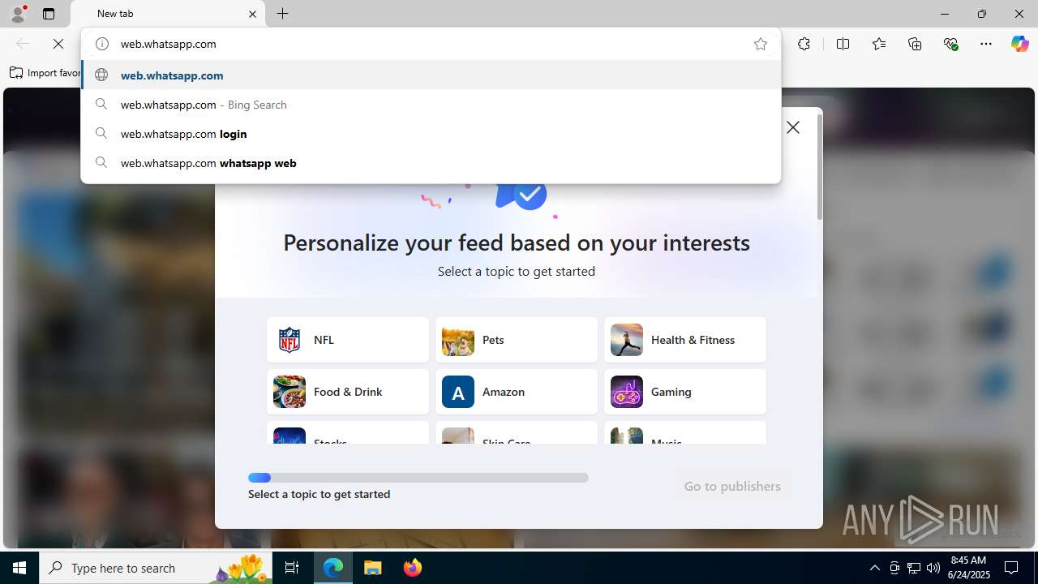Toggle split screen view
The image size is (1038, 584).
[x=843, y=44]
